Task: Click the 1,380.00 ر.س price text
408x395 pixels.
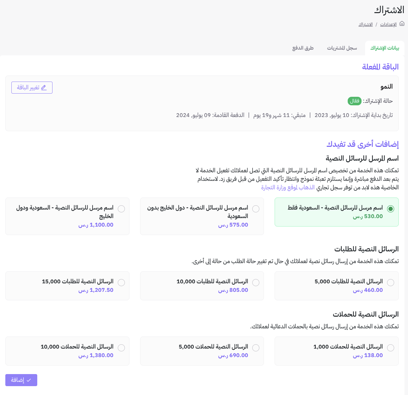Action: click(96, 356)
